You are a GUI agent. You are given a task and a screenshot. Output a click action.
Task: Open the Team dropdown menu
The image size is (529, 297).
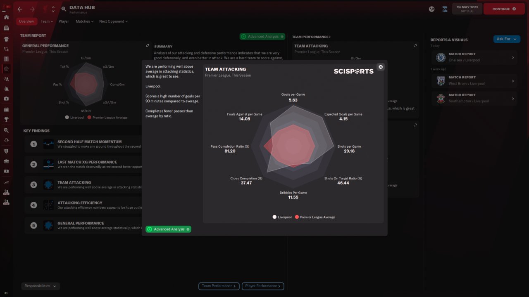click(x=47, y=21)
